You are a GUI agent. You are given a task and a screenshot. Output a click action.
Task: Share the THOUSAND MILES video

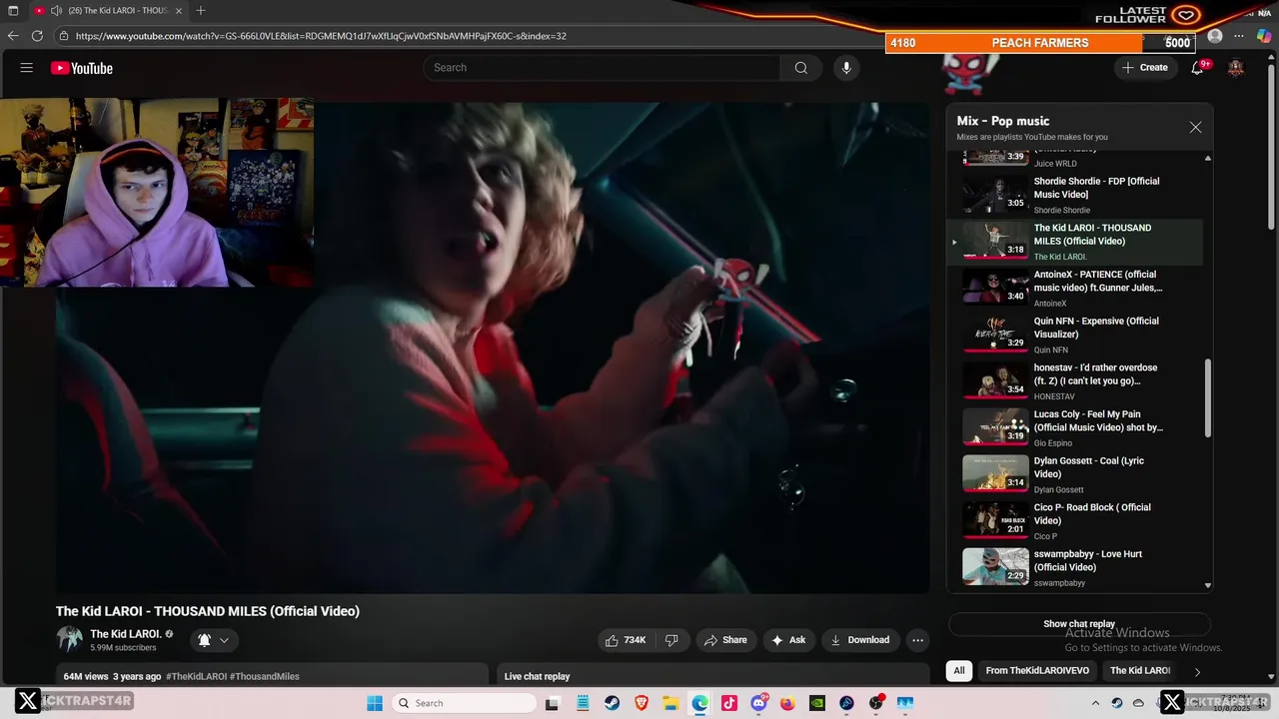tap(725, 640)
